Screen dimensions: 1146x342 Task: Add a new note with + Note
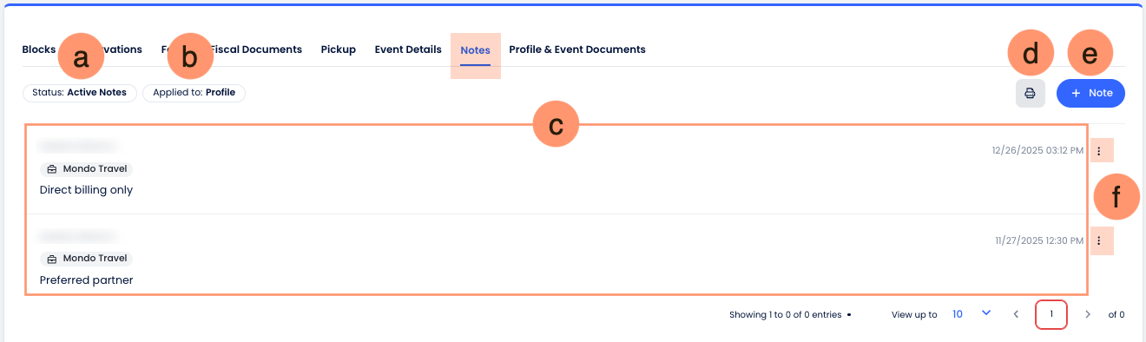coord(1090,93)
